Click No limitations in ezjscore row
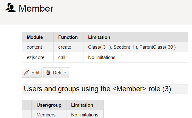This screenshot has height=118, width=192. (102, 57)
